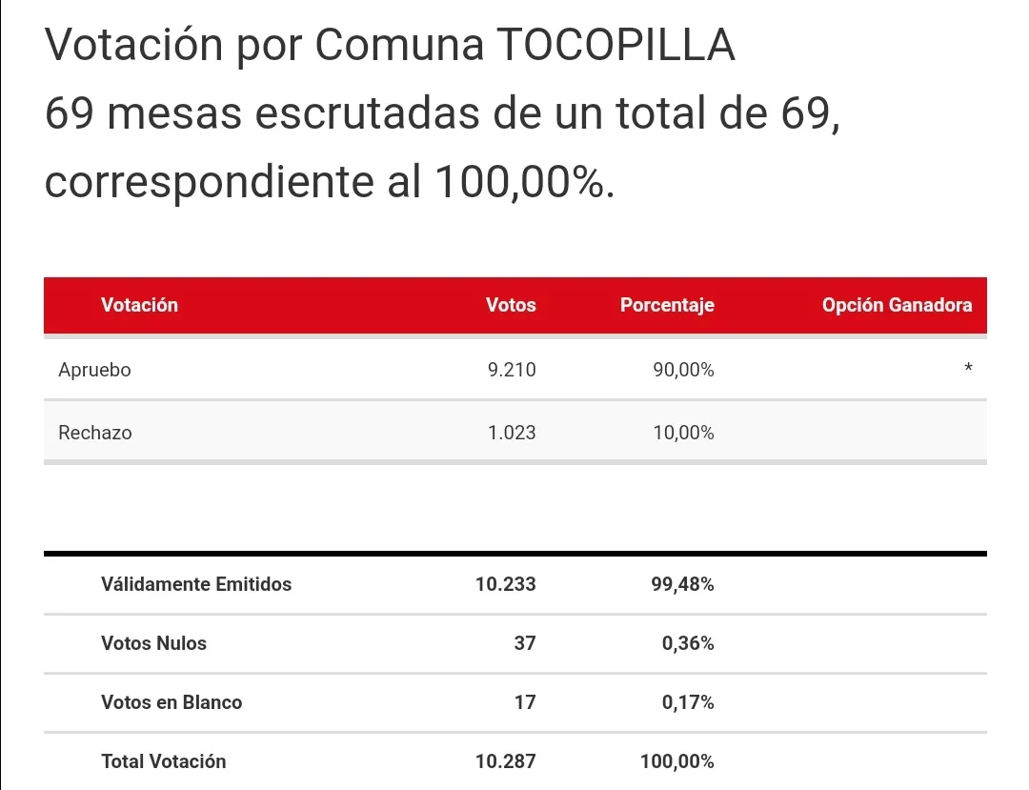Screen dimensions: 1029x790
Task: Select the Votos Nulos label
Action: point(153,643)
